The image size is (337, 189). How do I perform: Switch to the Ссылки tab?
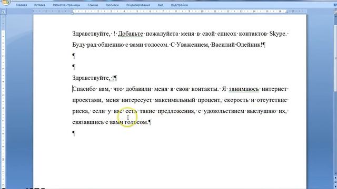tap(93, 5)
